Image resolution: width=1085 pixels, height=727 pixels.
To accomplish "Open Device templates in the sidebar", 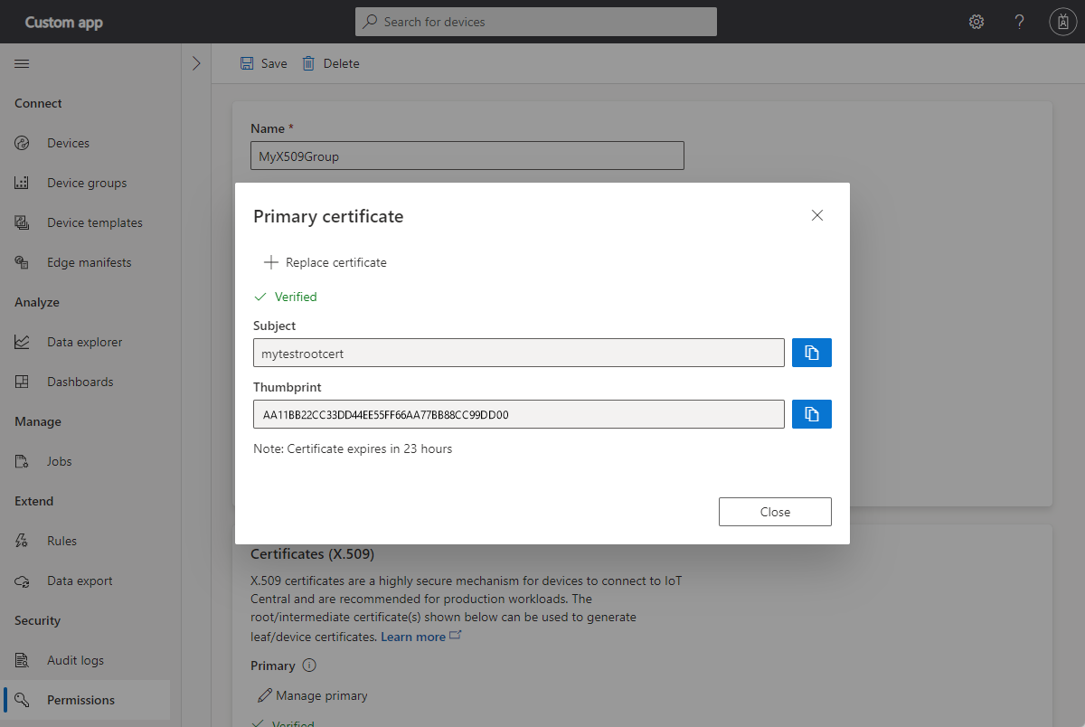I will [x=94, y=222].
